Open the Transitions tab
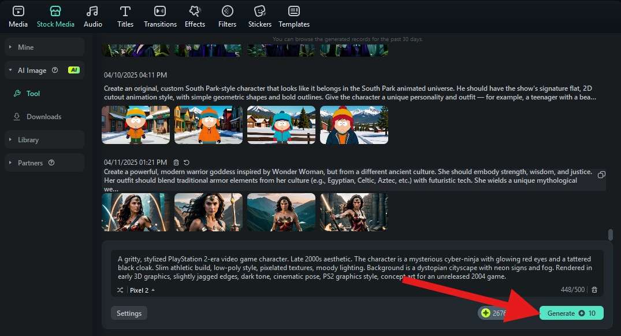This screenshot has width=621, height=336. point(160,17)
